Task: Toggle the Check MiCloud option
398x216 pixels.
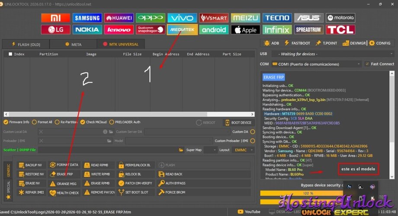Action: click(93, 122)
